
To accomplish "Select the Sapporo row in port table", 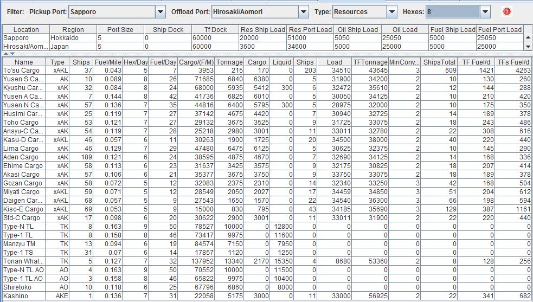I will (263, 38).
